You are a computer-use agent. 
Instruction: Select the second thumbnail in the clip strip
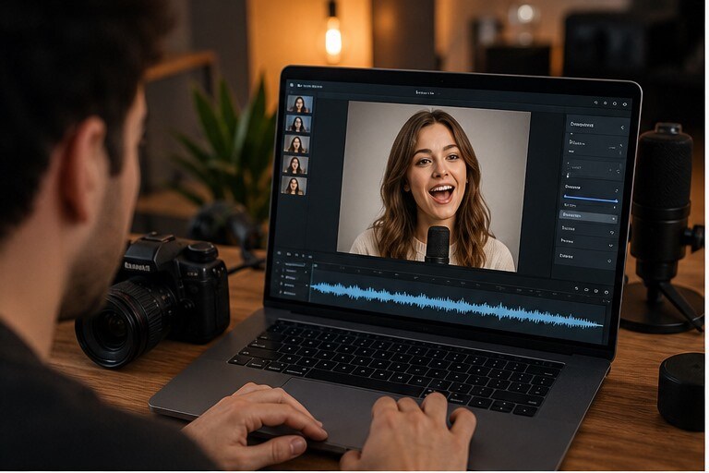(298, 124)
